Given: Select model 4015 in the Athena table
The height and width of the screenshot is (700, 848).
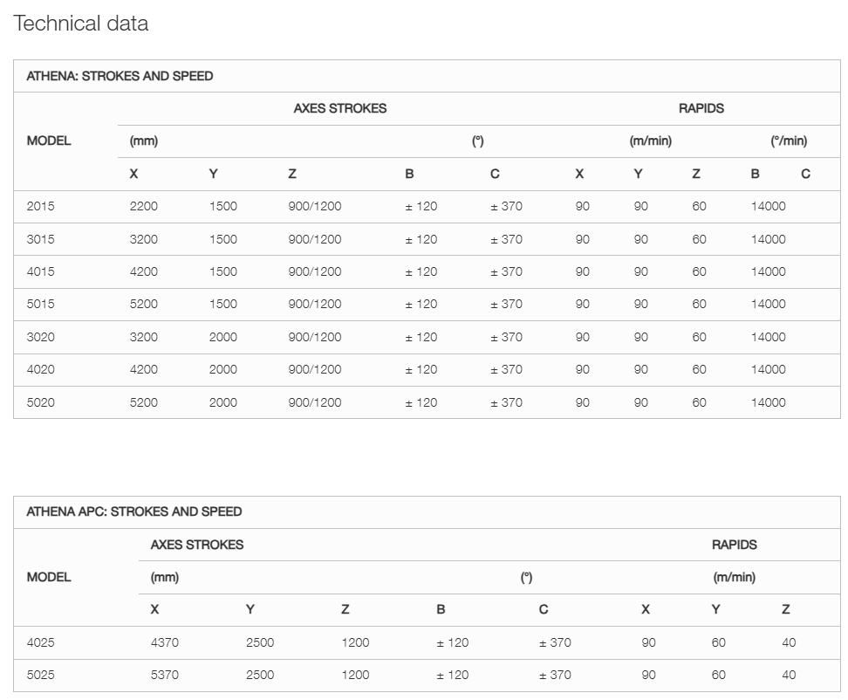Looking at the screenshot, I should point(40,271).
